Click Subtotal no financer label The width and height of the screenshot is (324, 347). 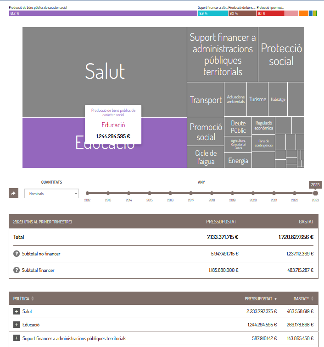click(x=41, y=254)
